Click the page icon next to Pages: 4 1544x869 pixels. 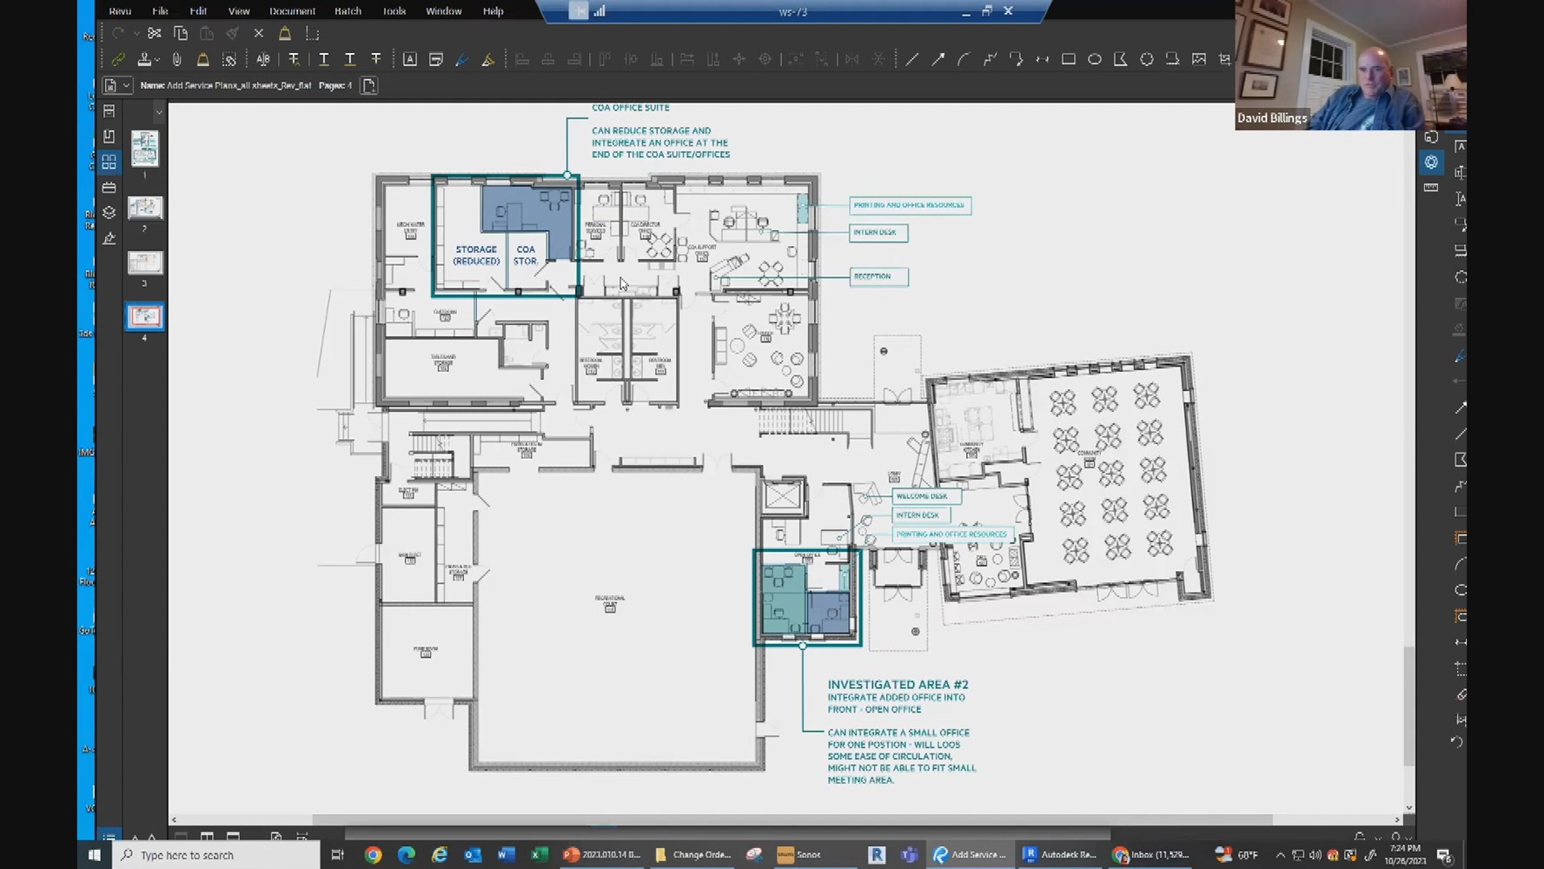coord(368,85)
